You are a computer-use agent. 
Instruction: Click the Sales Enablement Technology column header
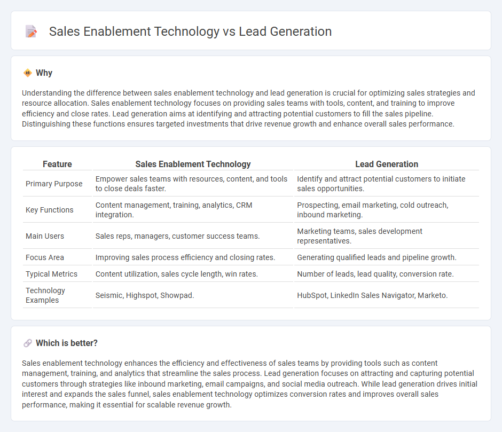pyautogui.click(x=193, y=164)
